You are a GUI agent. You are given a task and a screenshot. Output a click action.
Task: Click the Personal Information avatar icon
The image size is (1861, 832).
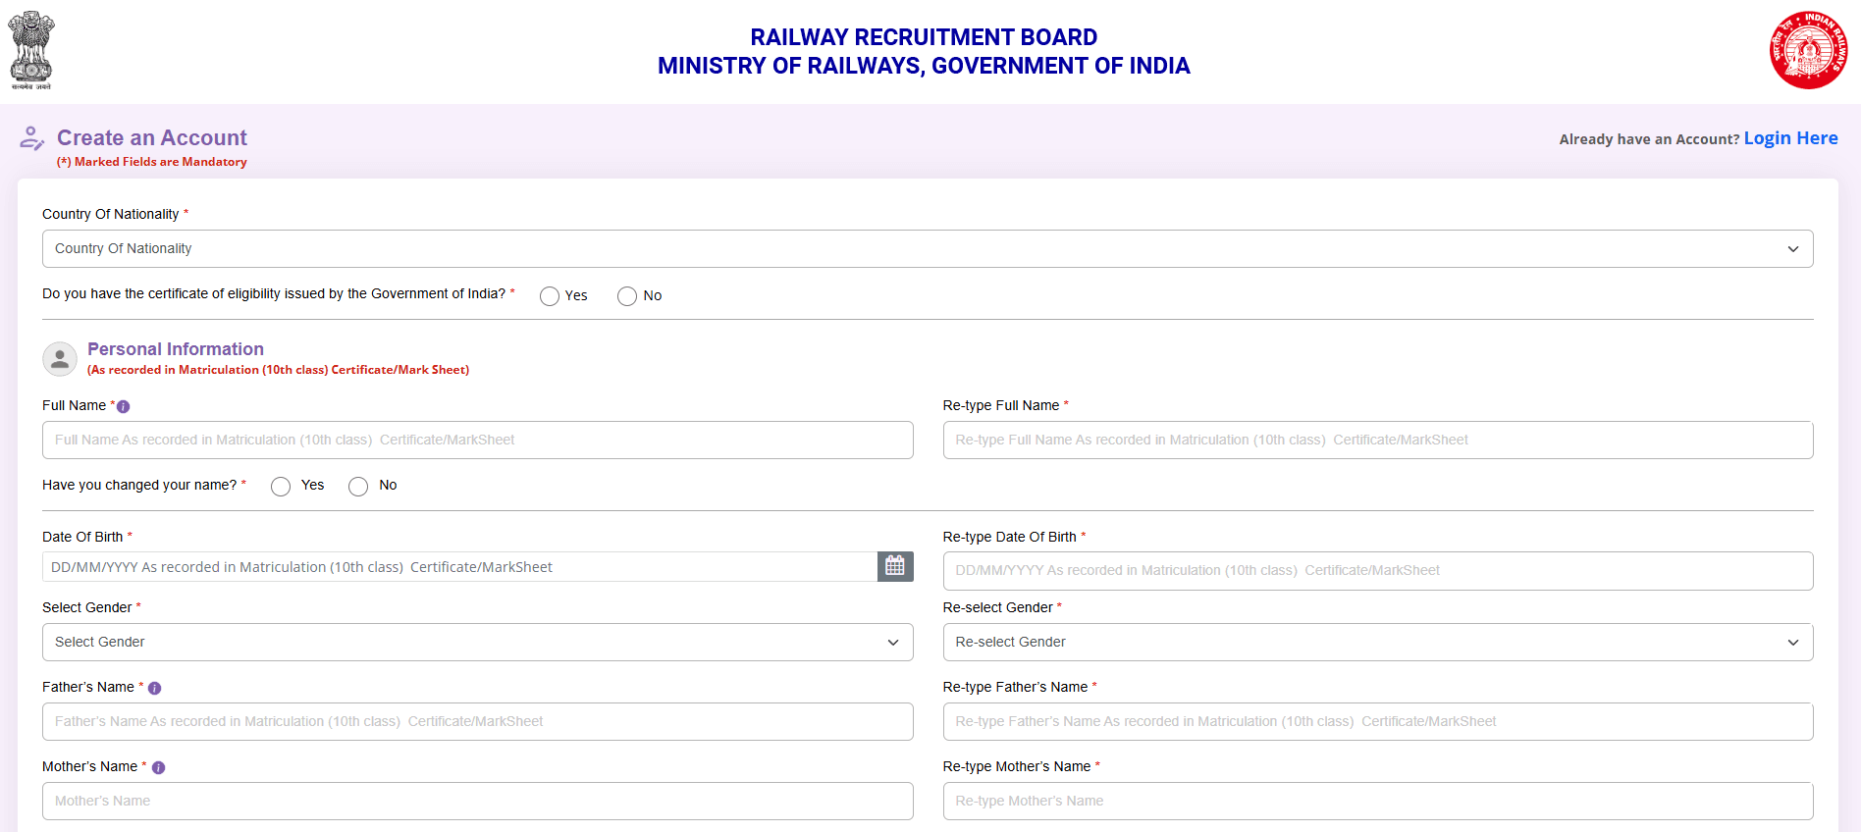coord(60,359)
